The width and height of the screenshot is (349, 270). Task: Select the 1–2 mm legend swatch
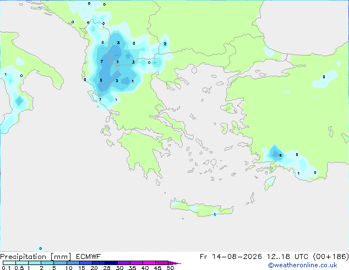click(35, 263)
